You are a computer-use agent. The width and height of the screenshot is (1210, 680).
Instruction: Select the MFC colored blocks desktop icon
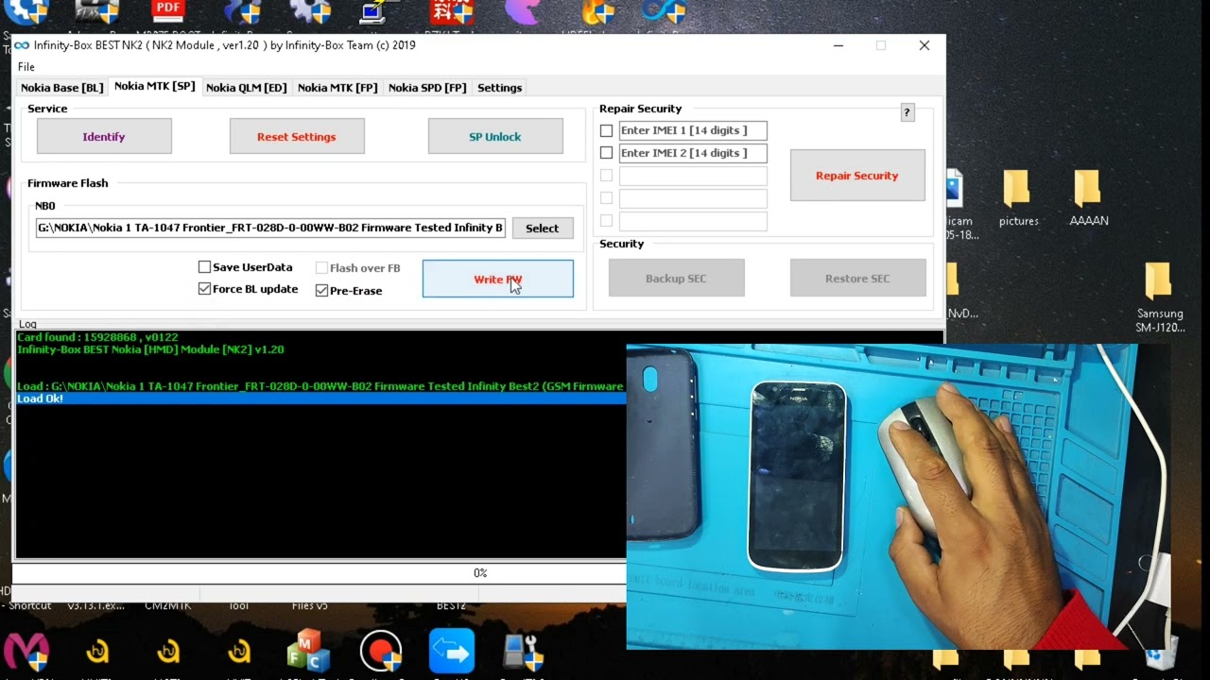[x=308, y=652]
